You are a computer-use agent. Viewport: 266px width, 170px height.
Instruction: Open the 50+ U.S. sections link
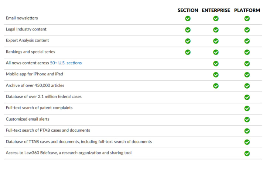(66, 63)
